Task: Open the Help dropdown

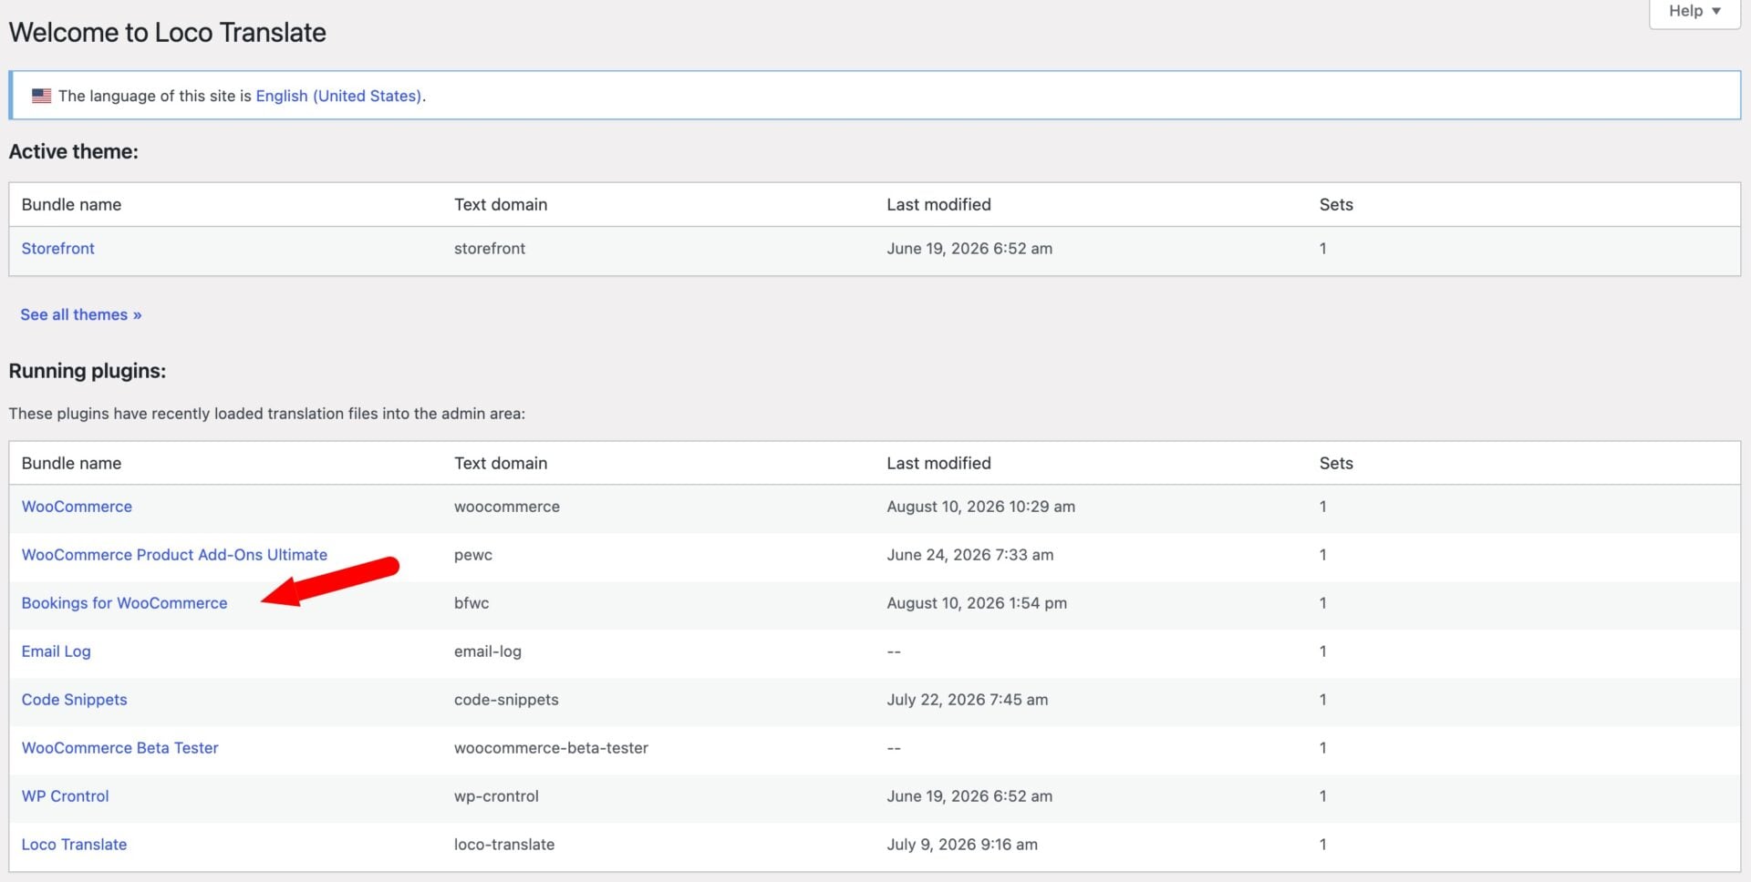Action: click(x=1694, y=12)
